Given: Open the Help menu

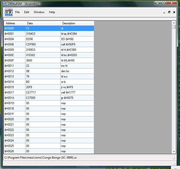Looking at the screenshot, I should [52, 12].
